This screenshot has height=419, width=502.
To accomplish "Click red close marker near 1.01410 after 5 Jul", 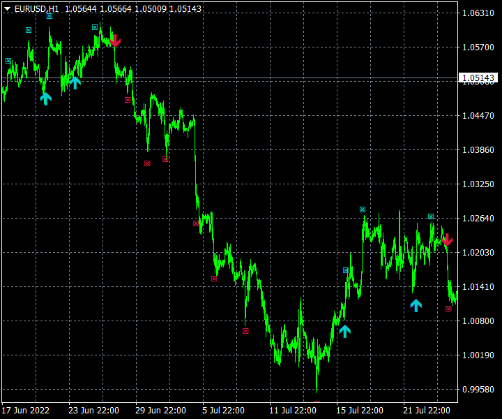I will coord(215,279).
